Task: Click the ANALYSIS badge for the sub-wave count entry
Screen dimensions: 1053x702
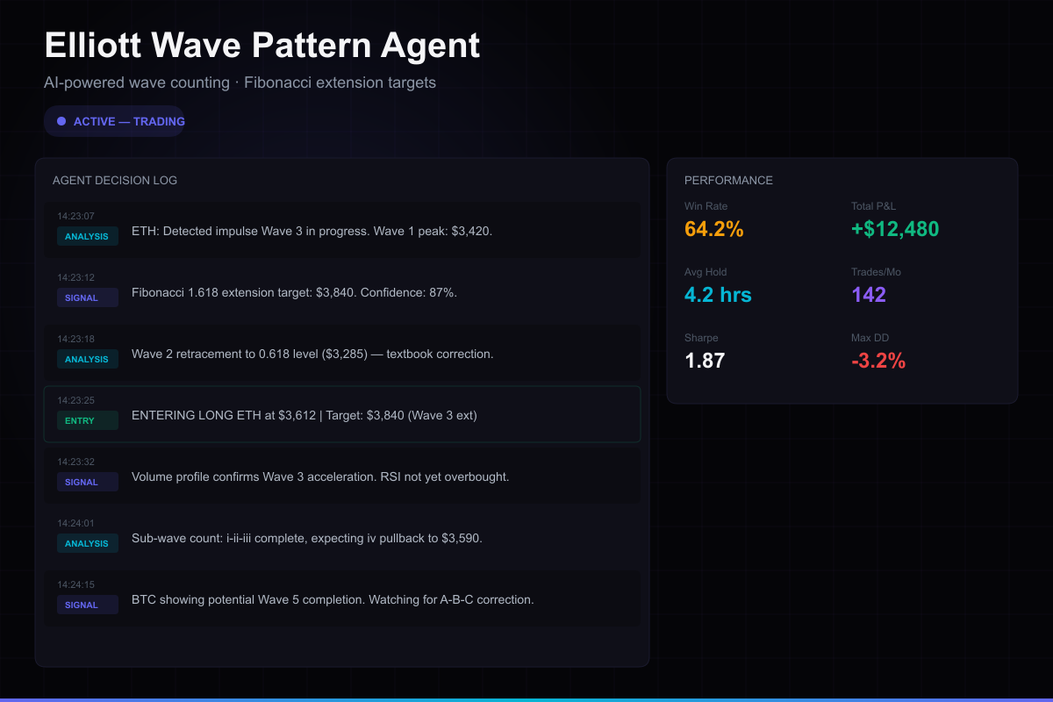Action: coord(87,543)
